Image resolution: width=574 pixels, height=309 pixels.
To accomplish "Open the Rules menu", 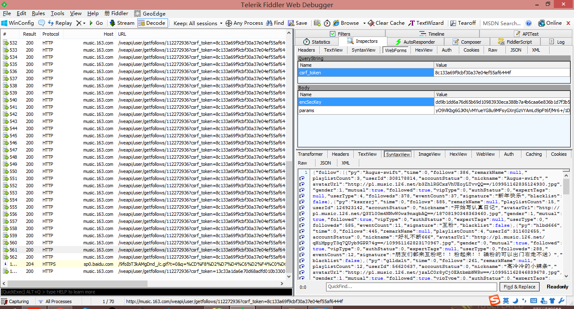I will 38,13.
